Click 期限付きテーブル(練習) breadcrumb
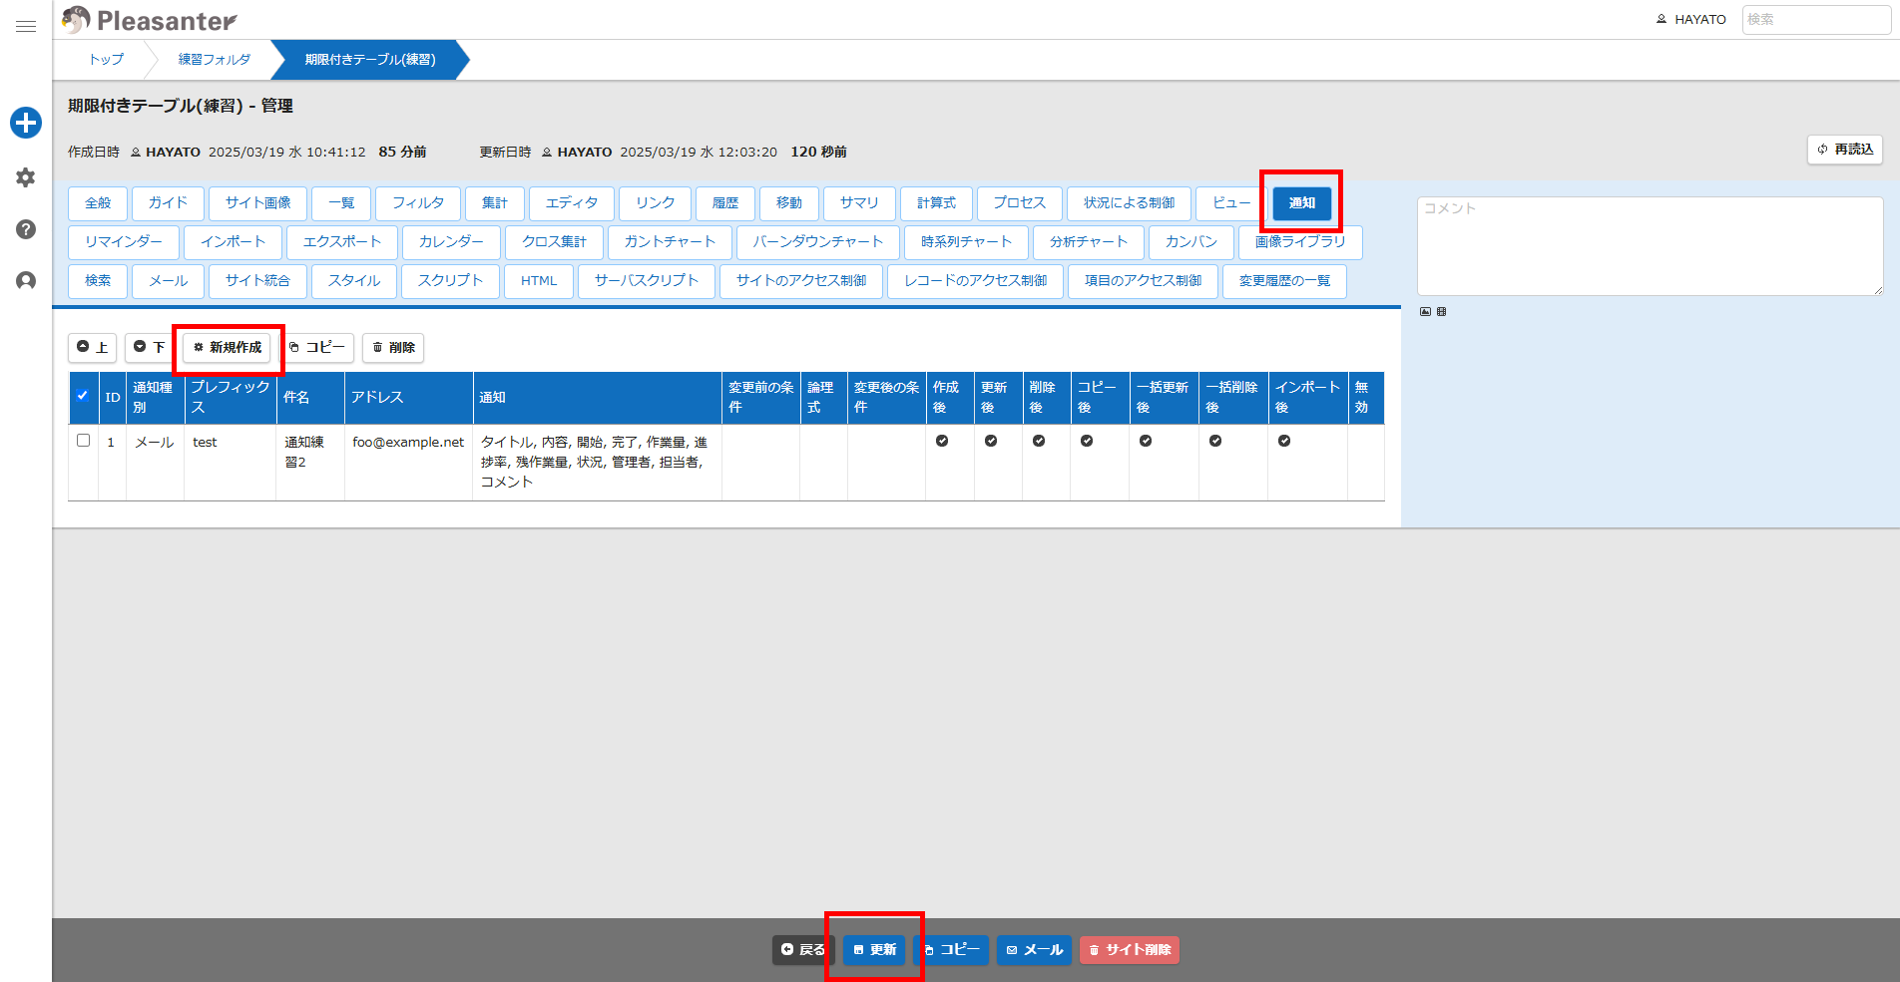Viewport: 1900px width, 982px height. (370, 60)
